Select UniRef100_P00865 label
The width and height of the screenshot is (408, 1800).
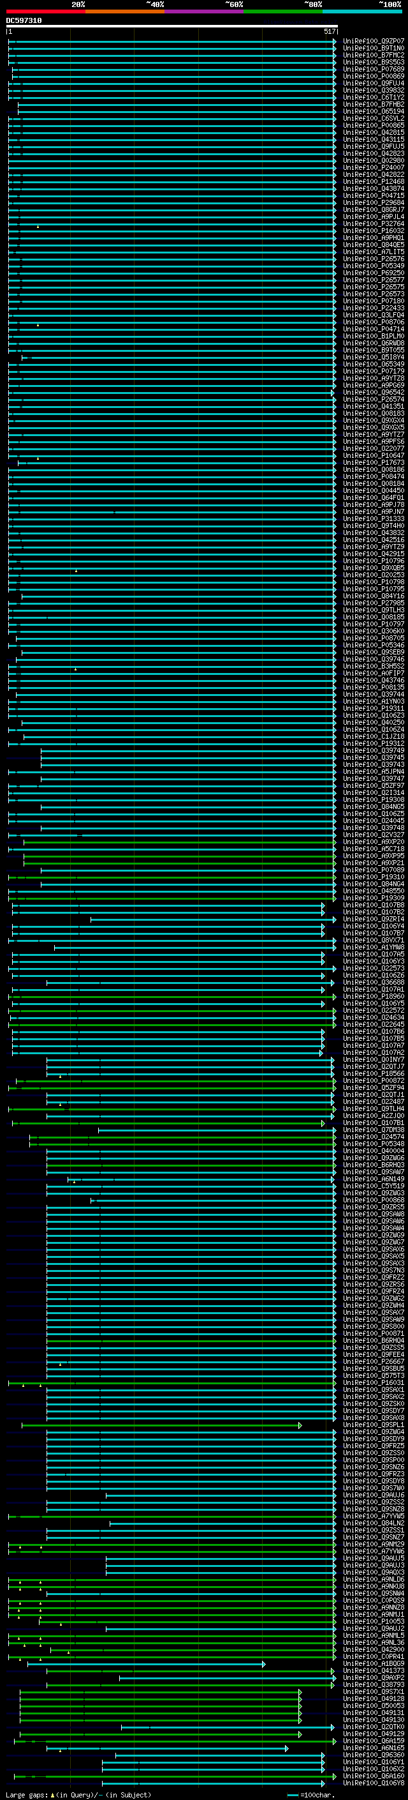(x=374, y=125)
